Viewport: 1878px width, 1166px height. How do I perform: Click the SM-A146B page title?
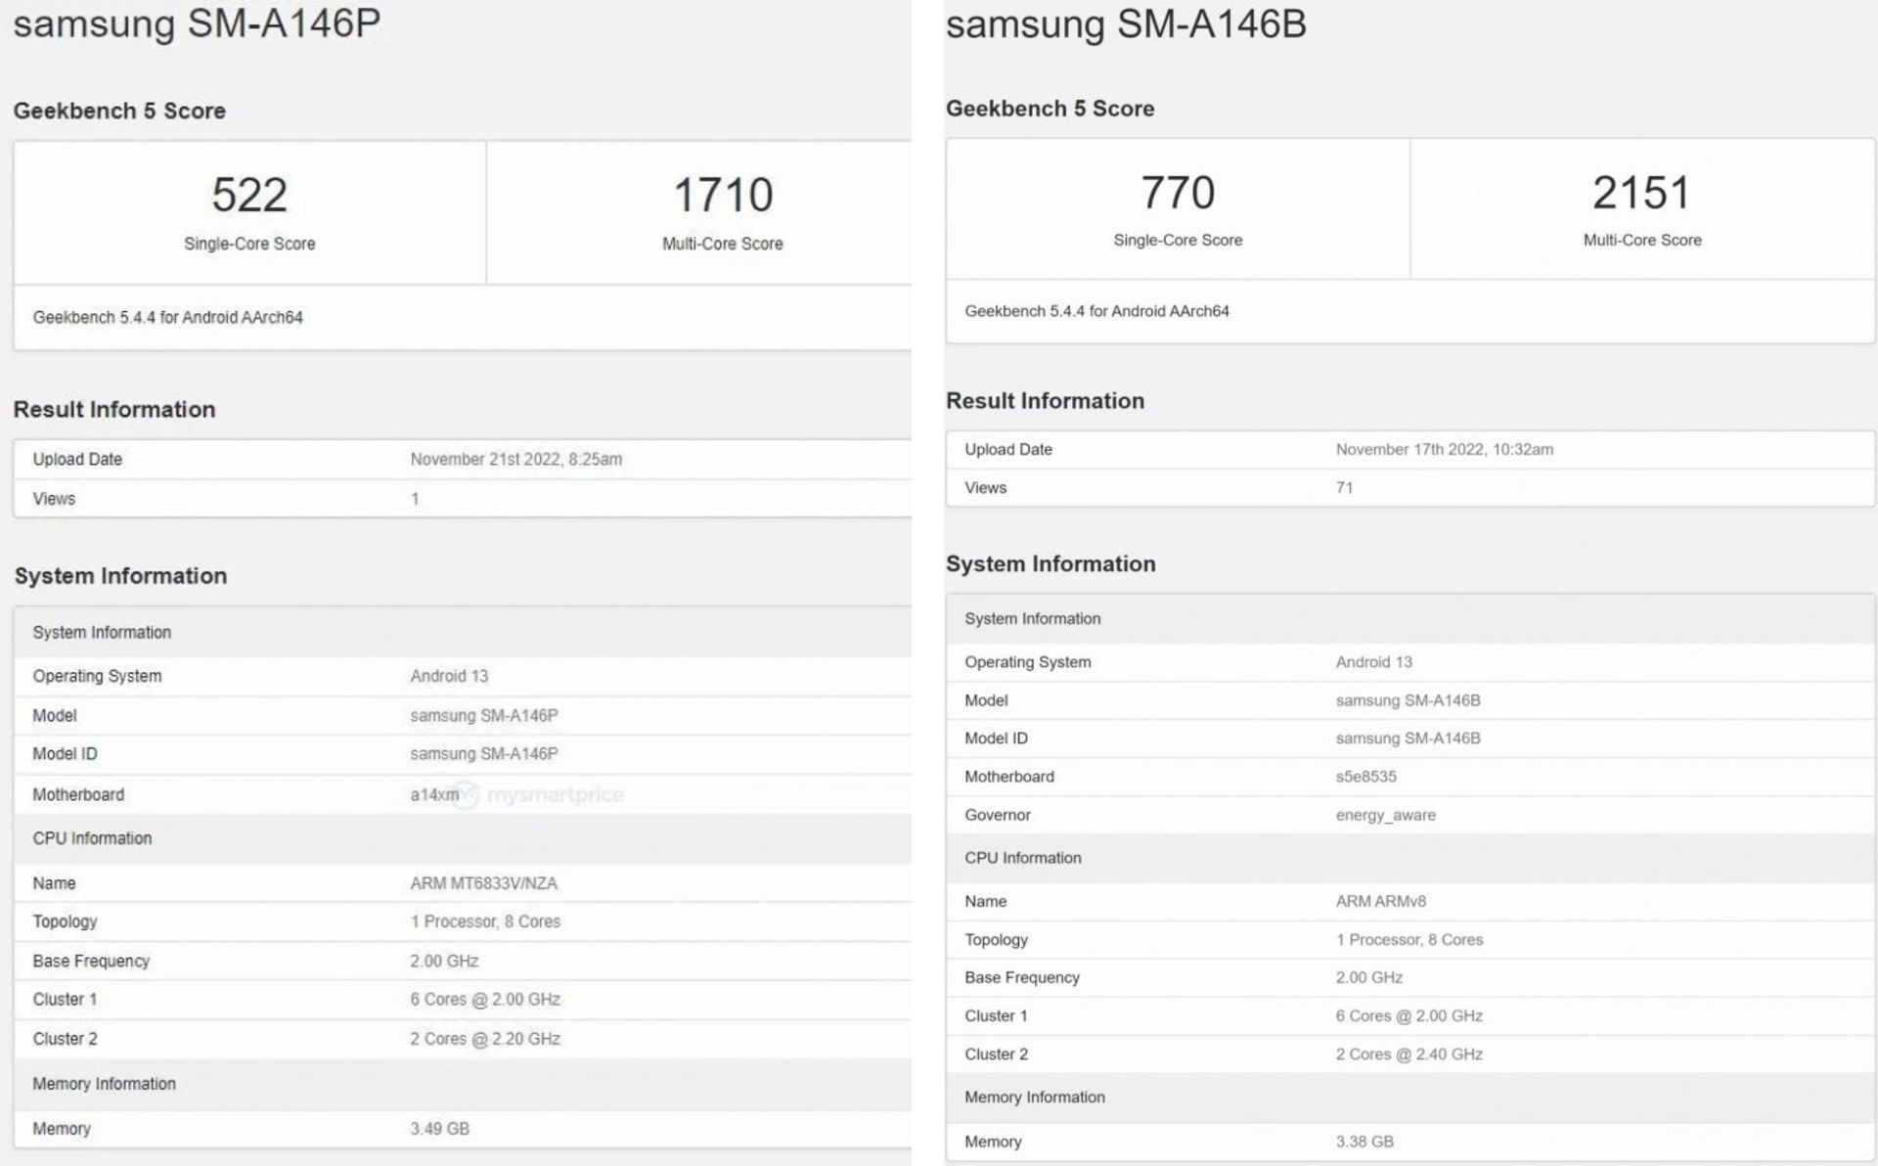click(x=1126, y=23)
